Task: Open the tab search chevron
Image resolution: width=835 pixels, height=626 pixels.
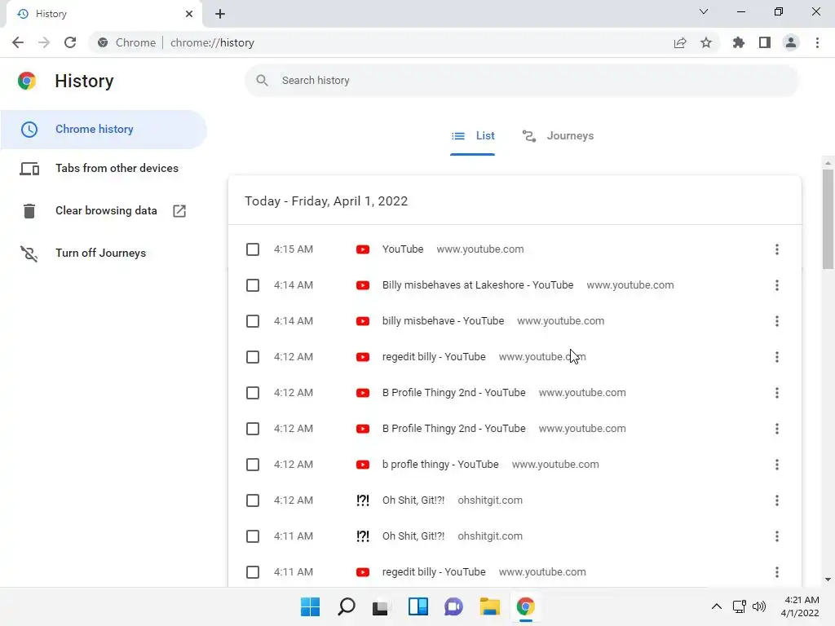Action: (x=704, y=11)
